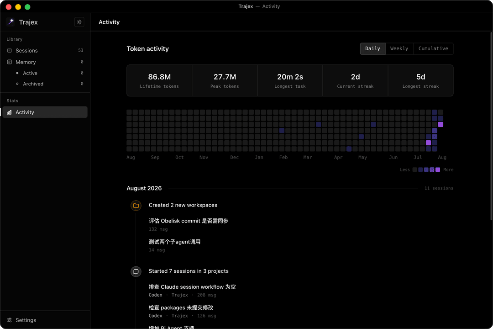Switch to the Weekly view tab
The image size is (493, 329).
399,48
